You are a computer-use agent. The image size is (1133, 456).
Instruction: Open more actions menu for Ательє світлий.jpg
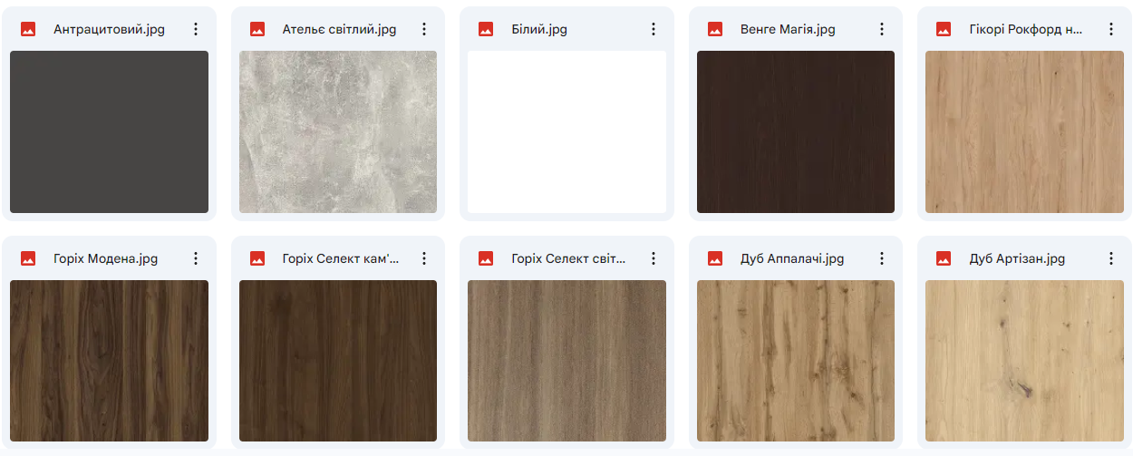(x=424, y=29)
